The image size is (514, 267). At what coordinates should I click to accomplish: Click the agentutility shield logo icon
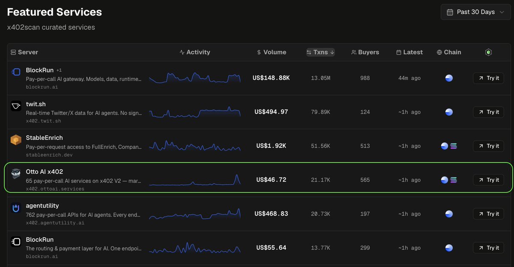coord(16,208)
